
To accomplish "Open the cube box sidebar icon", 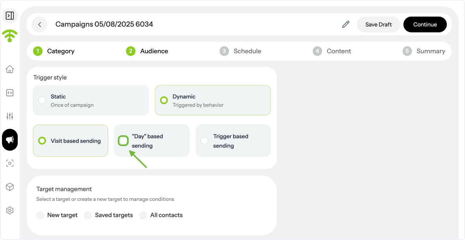I will (x=10, y=187).
